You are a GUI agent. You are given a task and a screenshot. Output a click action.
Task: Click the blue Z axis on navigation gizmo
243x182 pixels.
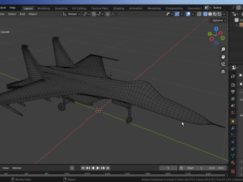click(x=216, y=29)
